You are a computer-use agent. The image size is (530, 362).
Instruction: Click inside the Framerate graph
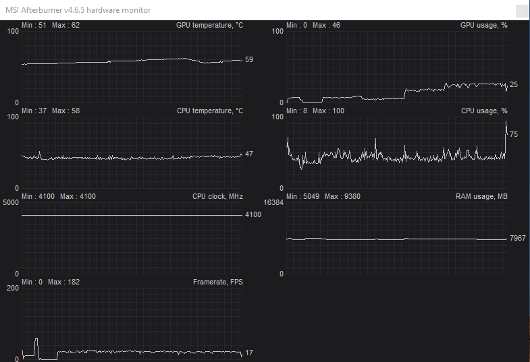coord(132,324)
